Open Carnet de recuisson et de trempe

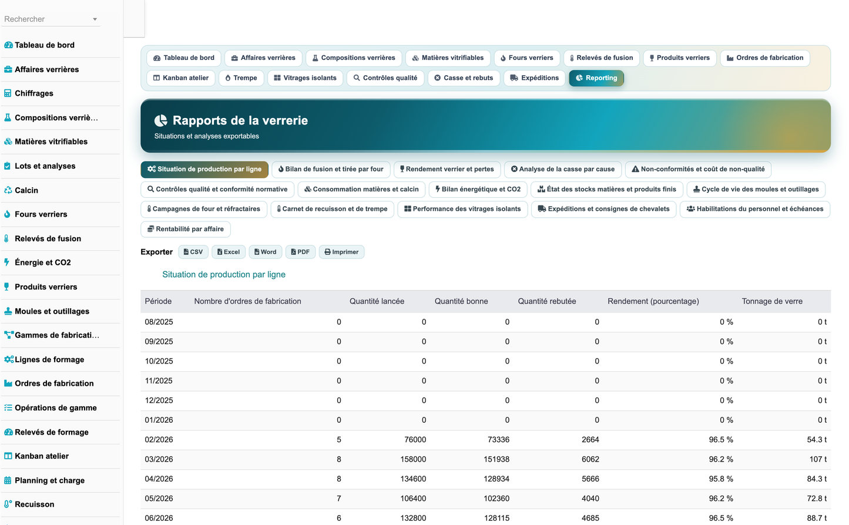point(333,209)
